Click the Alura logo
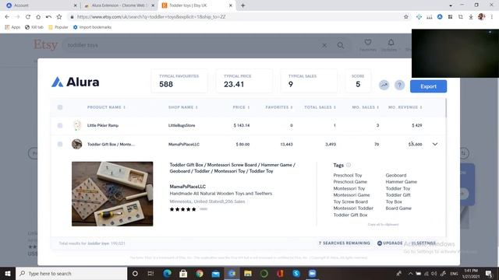 (75, 82)
